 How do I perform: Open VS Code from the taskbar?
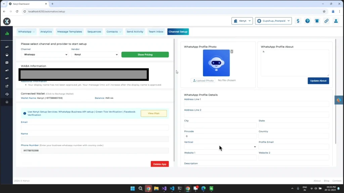[172, 188]
